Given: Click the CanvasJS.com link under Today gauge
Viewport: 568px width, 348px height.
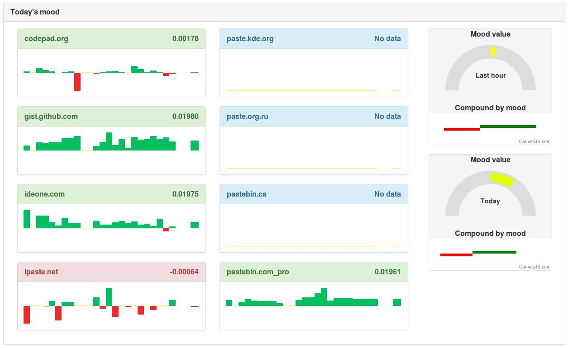Looking at the screenshot, I should pos(535,267).
